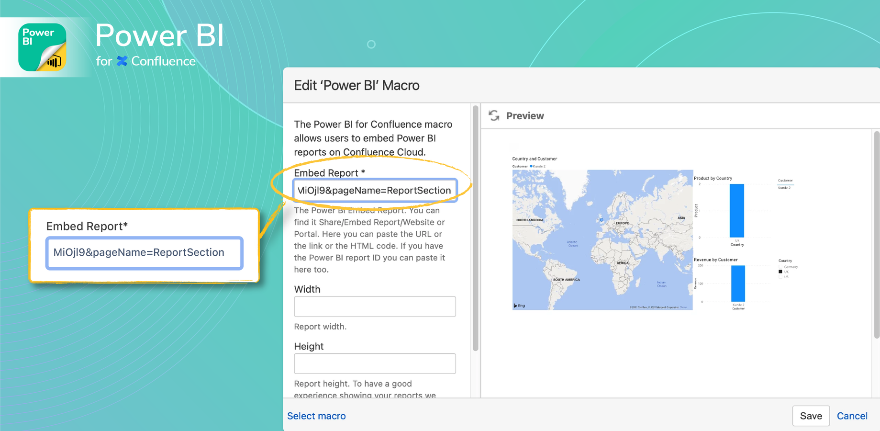Select Kunde 2 in the Customer slicer
Viewport: 880px width, 431px height.
[784, 188]
